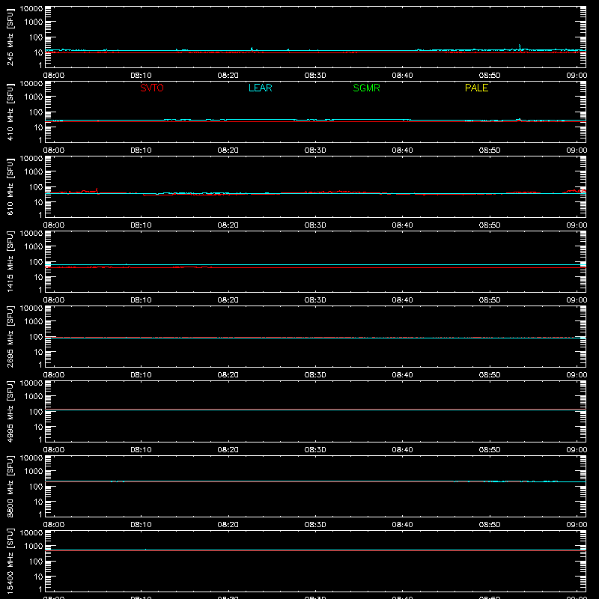Click 08:50 time label below 4995 MHz plot

click(x=490, y=450)
